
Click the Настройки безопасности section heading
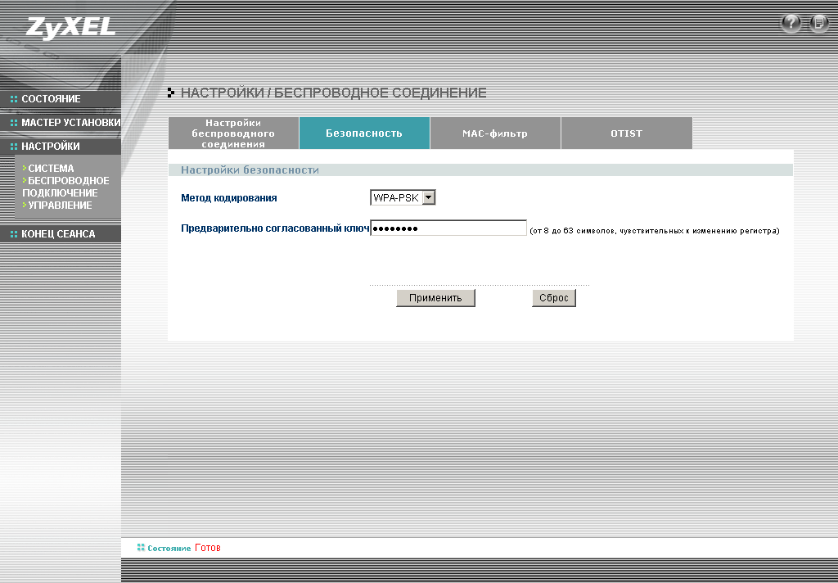250,170
